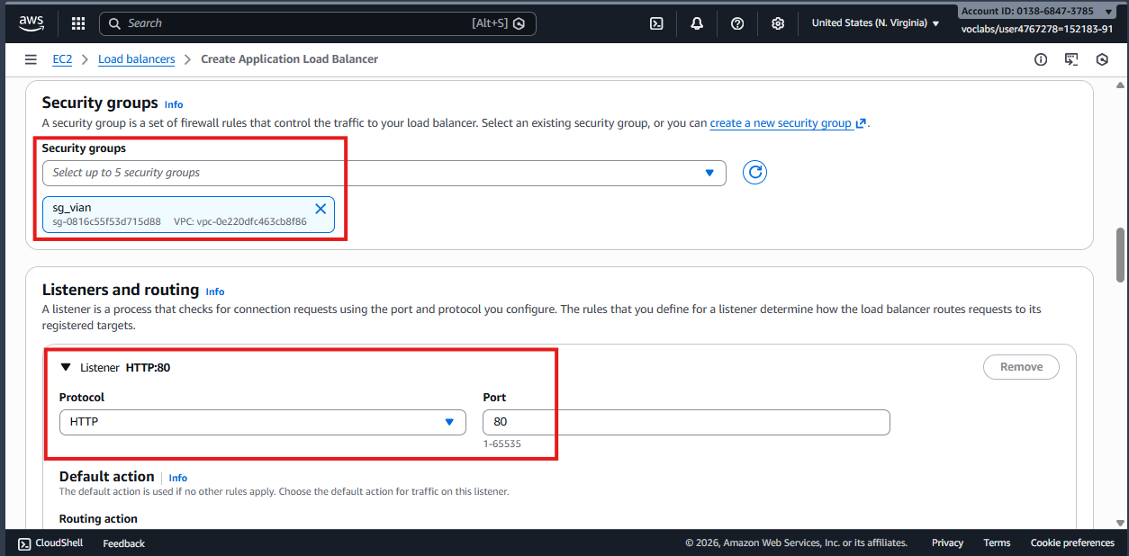Open the settings gear in top bar

778,23
